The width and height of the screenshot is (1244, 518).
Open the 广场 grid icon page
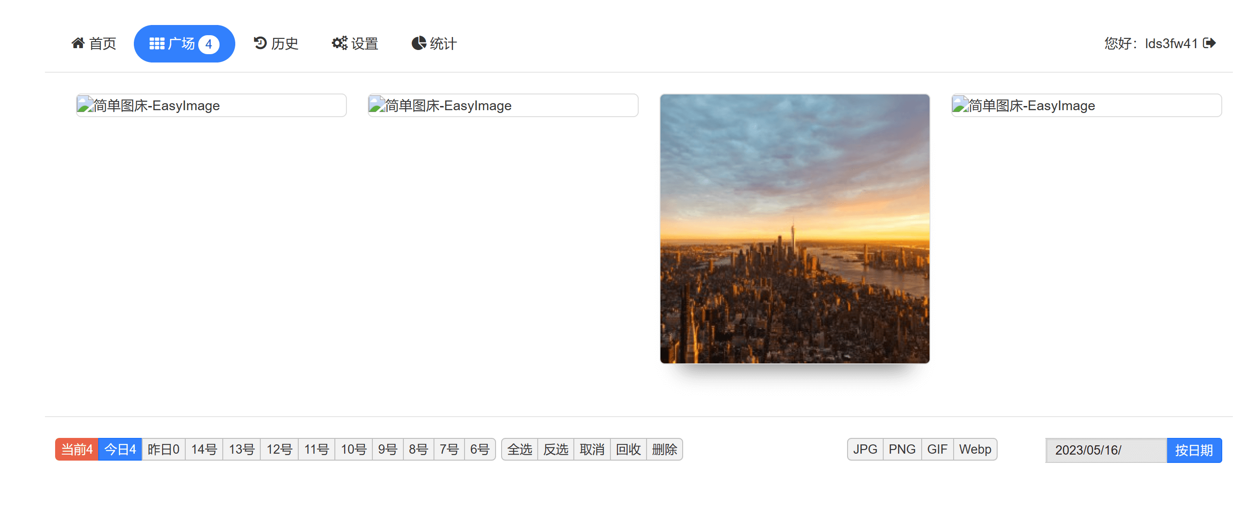coord(157,43)
